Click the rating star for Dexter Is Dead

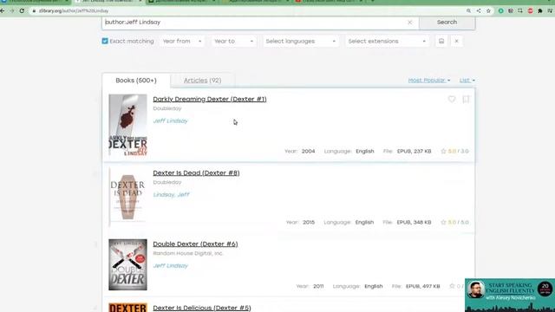[x=443, y=222]
